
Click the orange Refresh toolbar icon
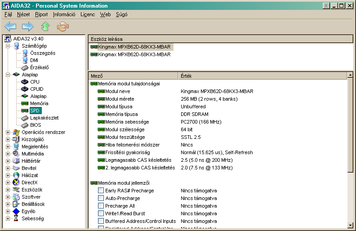coord(63,27)
